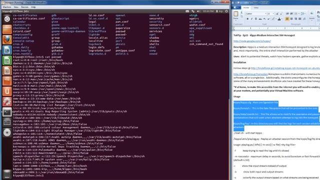Viewport: 320px width, 180px height.
Task: Toggle Bold formatting in WordPad
Action: pyautogui.click(x=247, y=19)
